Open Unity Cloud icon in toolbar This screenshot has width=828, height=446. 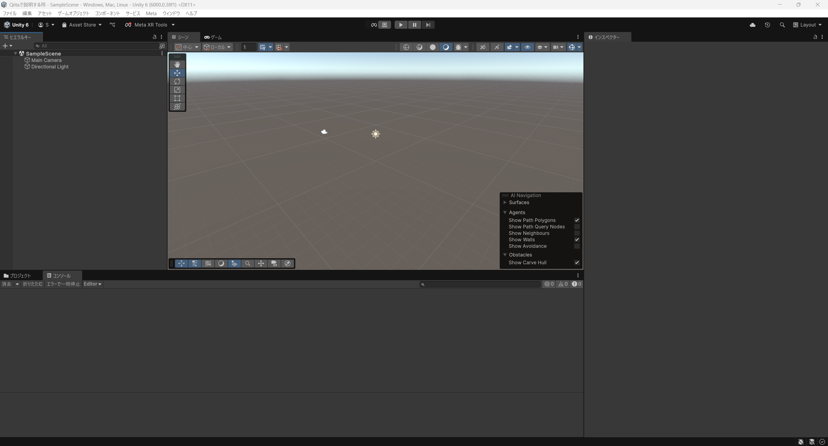click(x=753, y=25)
